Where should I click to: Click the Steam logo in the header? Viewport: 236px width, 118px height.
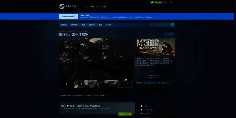(66, 6)
